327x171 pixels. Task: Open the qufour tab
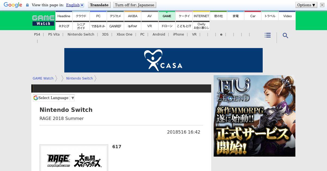click(133, 26)
